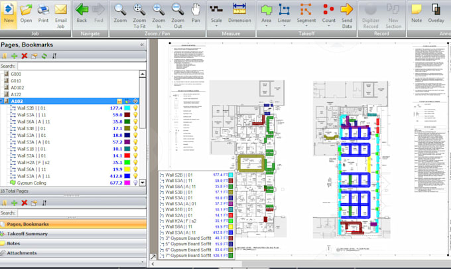
Task: Click the move arrows icon on A102 row
Action: tap(135, 101)
